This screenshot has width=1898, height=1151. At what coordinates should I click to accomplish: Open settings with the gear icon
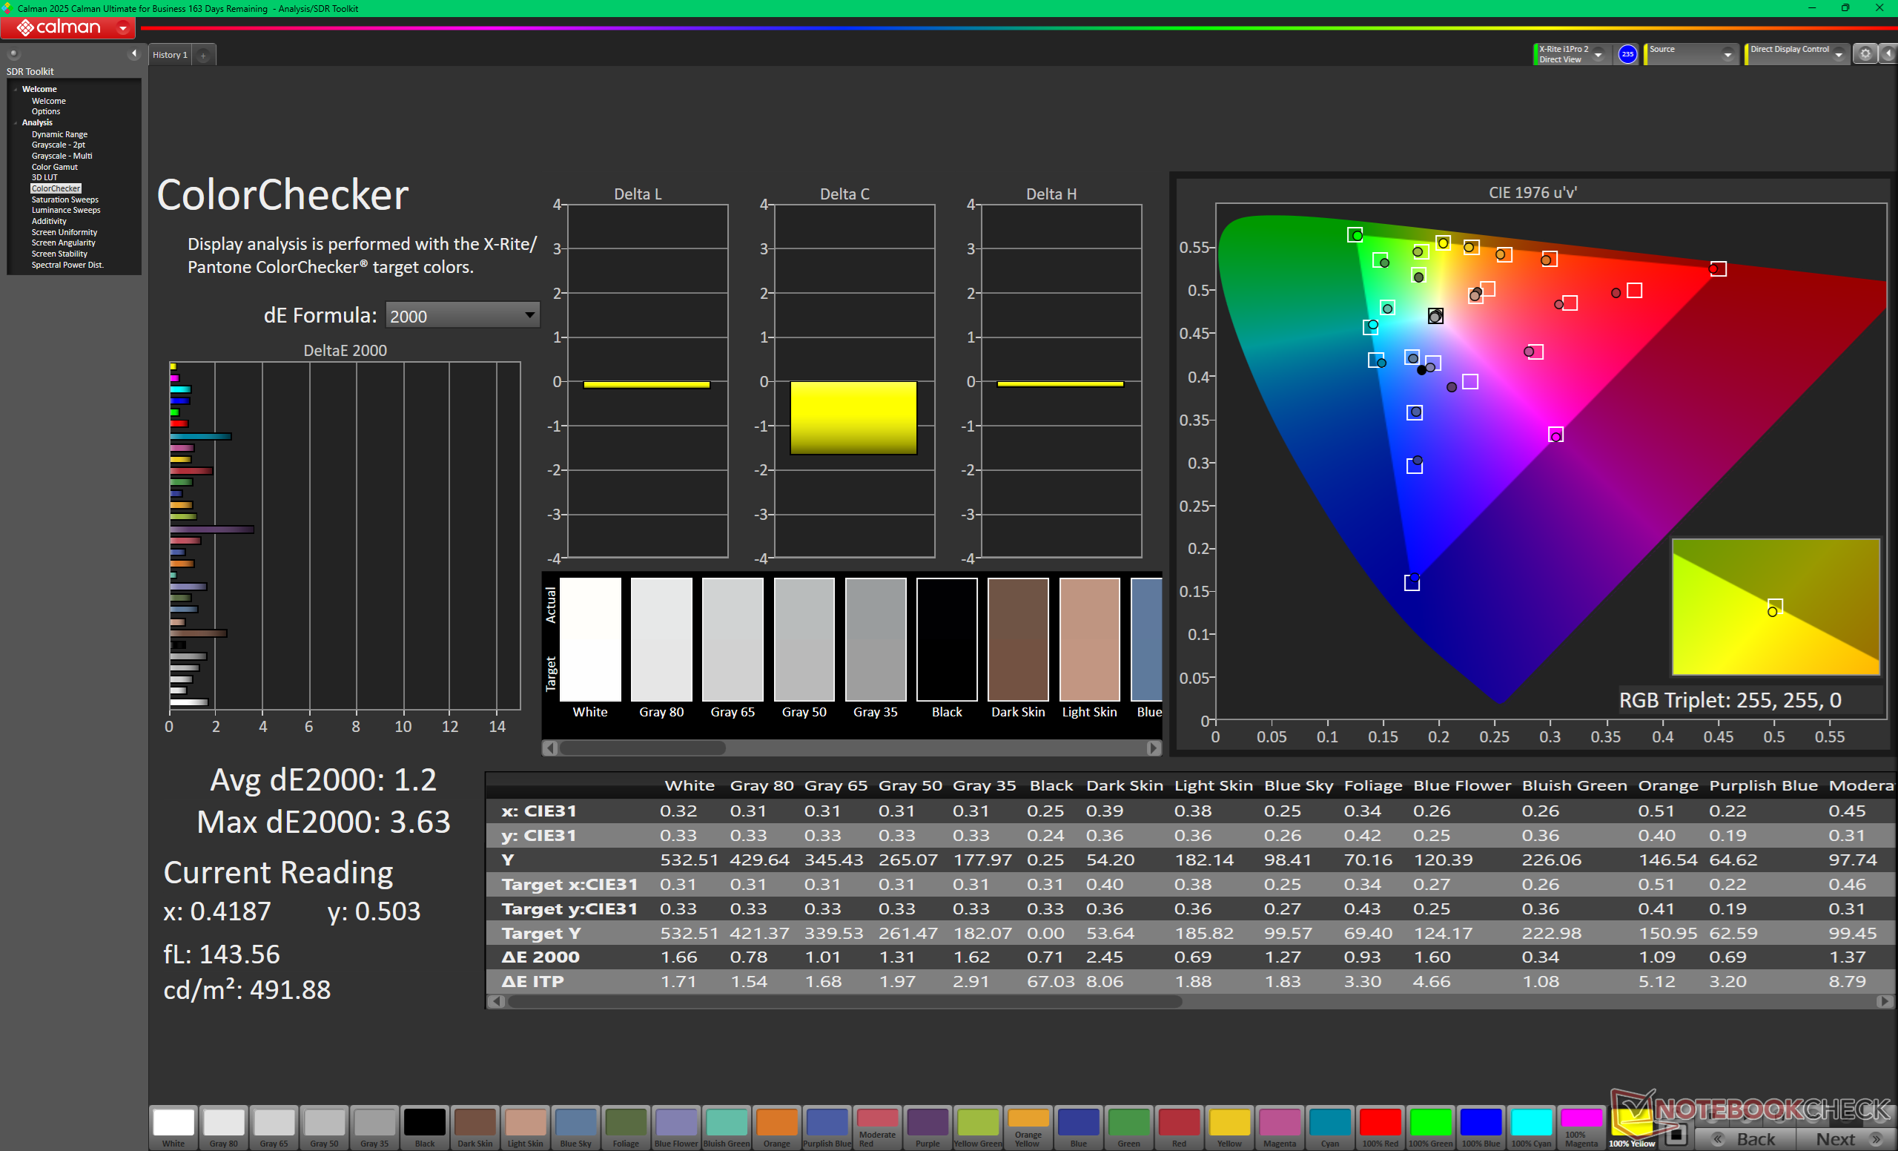coord(1865,54)
